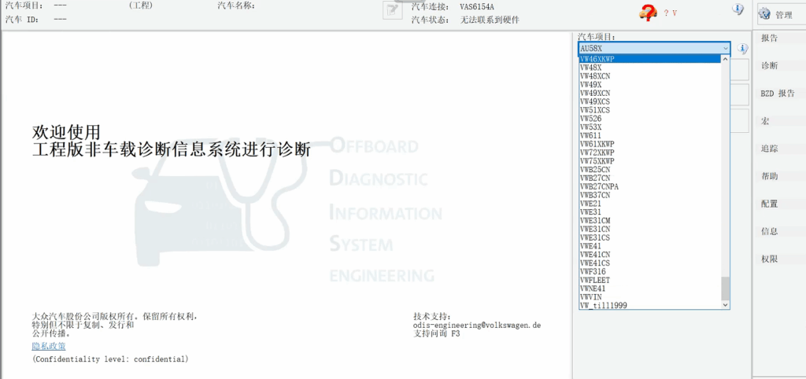Pick VWB27CNPA from the list
Image resolution: width=806 pixels, height=379 pixels.
pyautogui.click(x=649, y=186)
